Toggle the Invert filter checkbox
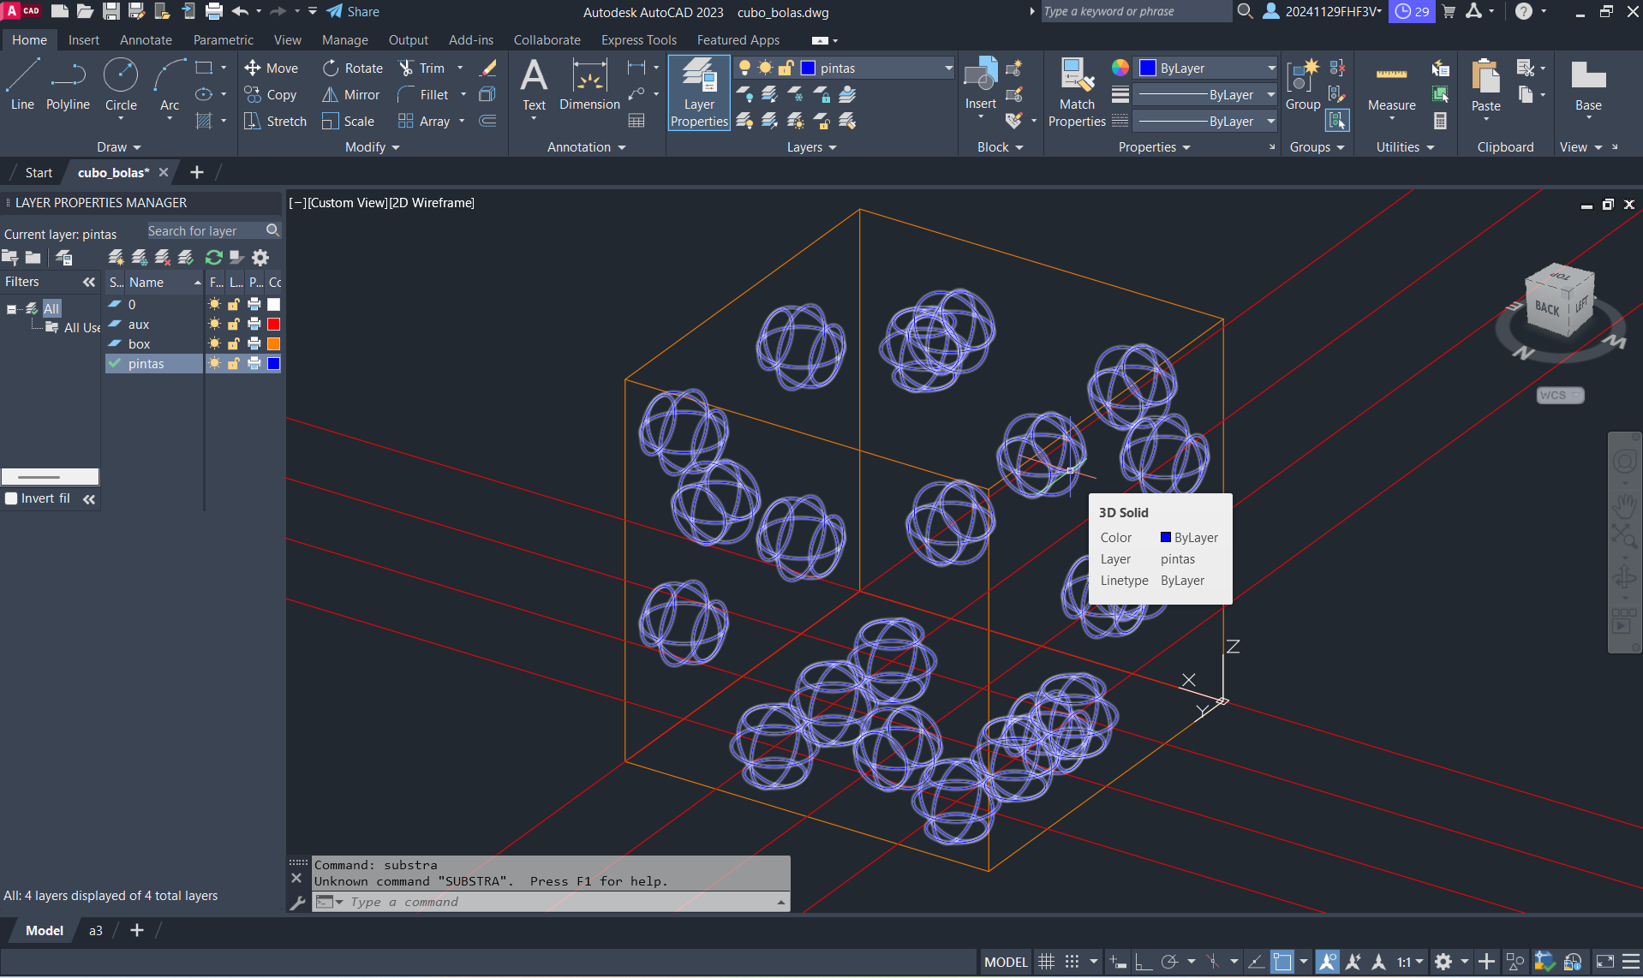1643x978 pixels. coord(12,498)
